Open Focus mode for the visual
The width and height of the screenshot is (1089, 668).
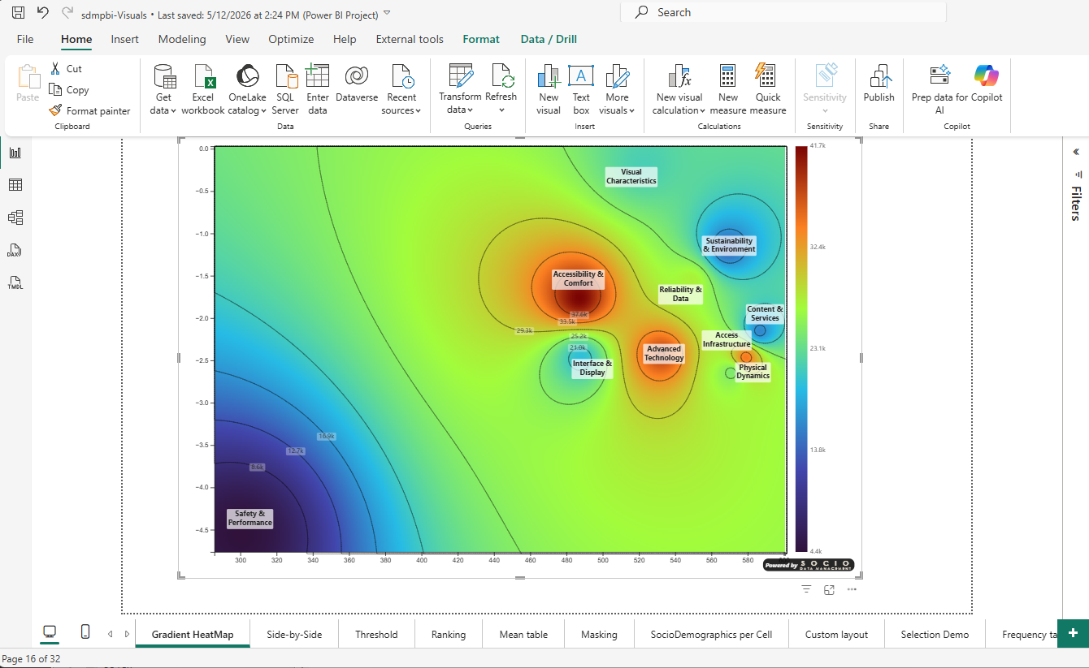click(x=829, y=589)
